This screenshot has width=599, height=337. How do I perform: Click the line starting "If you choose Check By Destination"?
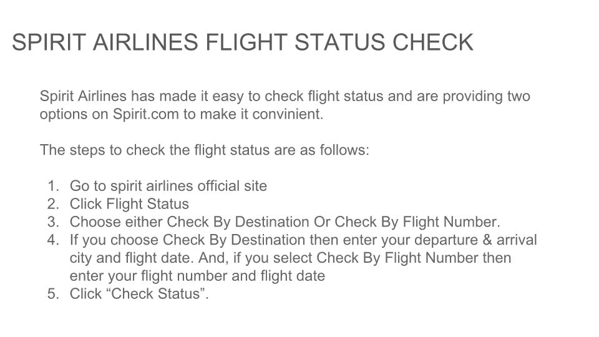tap(303, 240)
